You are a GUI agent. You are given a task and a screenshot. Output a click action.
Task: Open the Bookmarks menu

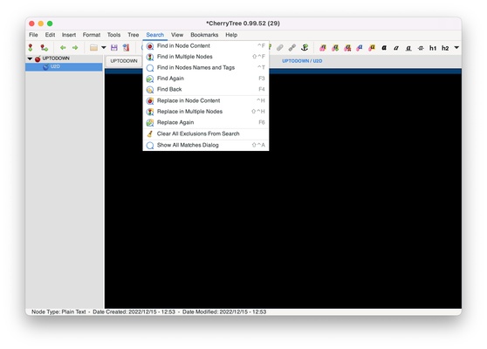click(x=204, y=35)
